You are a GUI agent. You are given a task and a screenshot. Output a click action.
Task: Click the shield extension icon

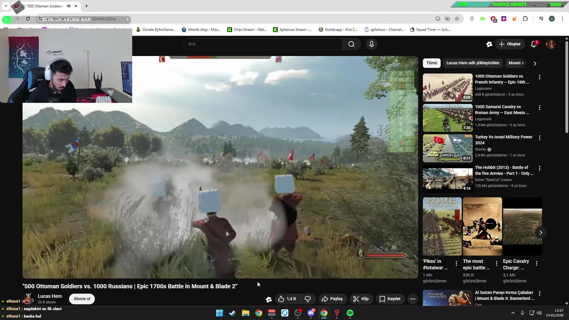click(472, 19)
